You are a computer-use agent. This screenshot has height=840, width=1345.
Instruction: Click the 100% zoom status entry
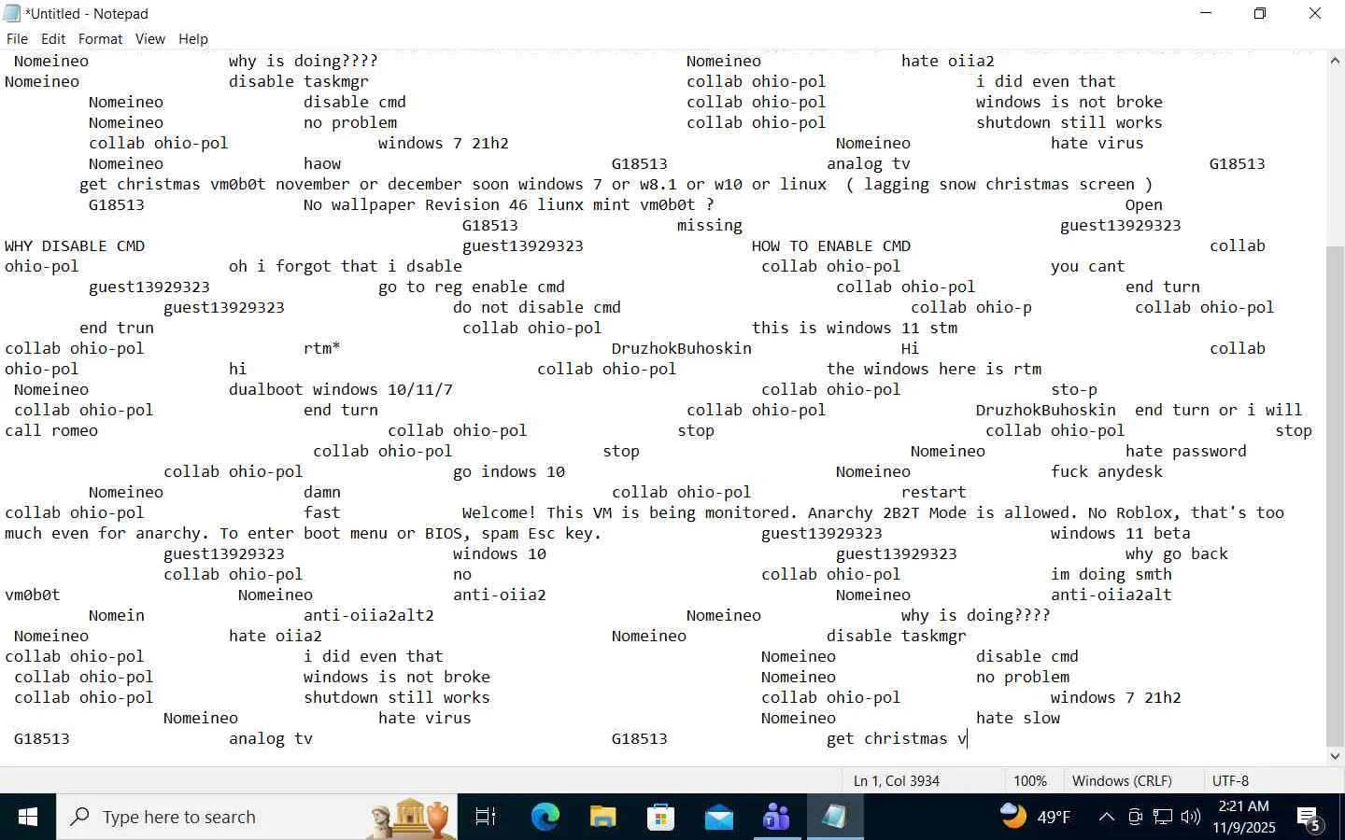coord(1030,781)
